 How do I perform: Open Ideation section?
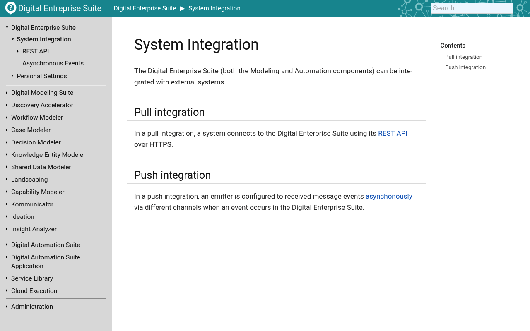pos(23,217)
